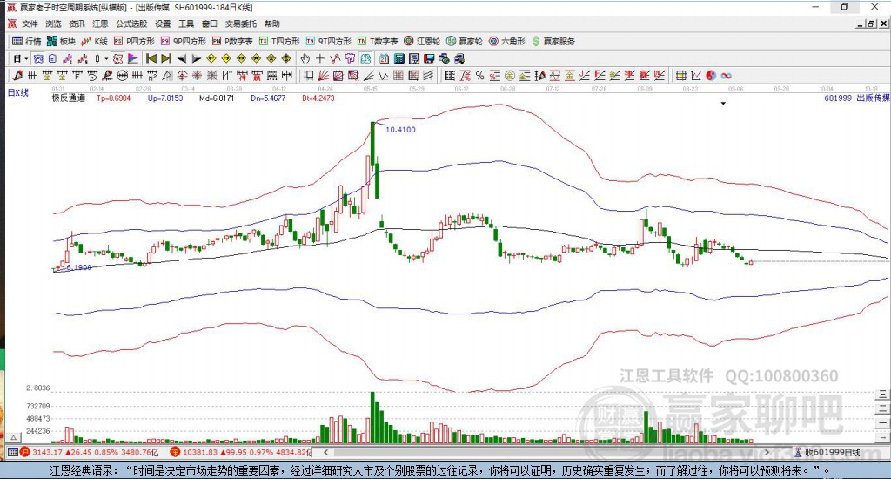The height and width of the screenshot is (479, 891).
Task: Expand volume panel with up-triangle button
Action: coord(14,437)
